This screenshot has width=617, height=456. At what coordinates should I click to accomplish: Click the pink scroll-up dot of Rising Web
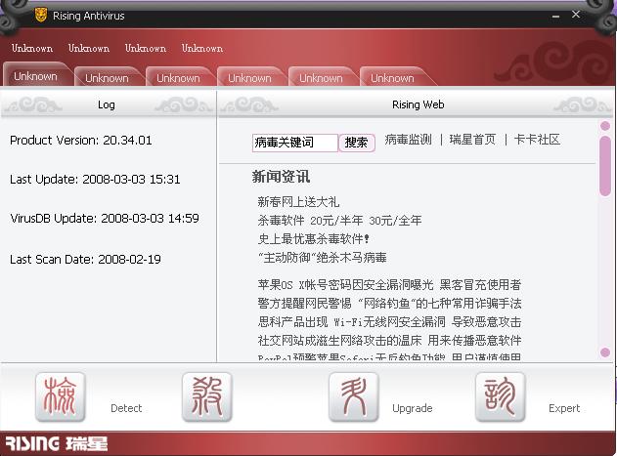point(605,126)
